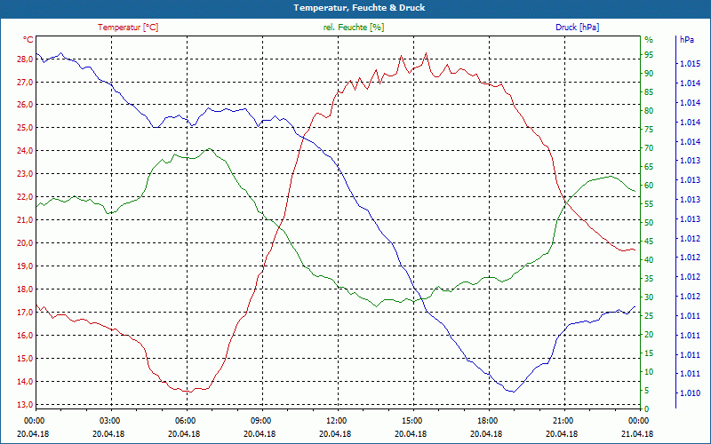Select the red "Temperatur [°C]" legend label
The image size is (711, 444).
tap(128, 28)
